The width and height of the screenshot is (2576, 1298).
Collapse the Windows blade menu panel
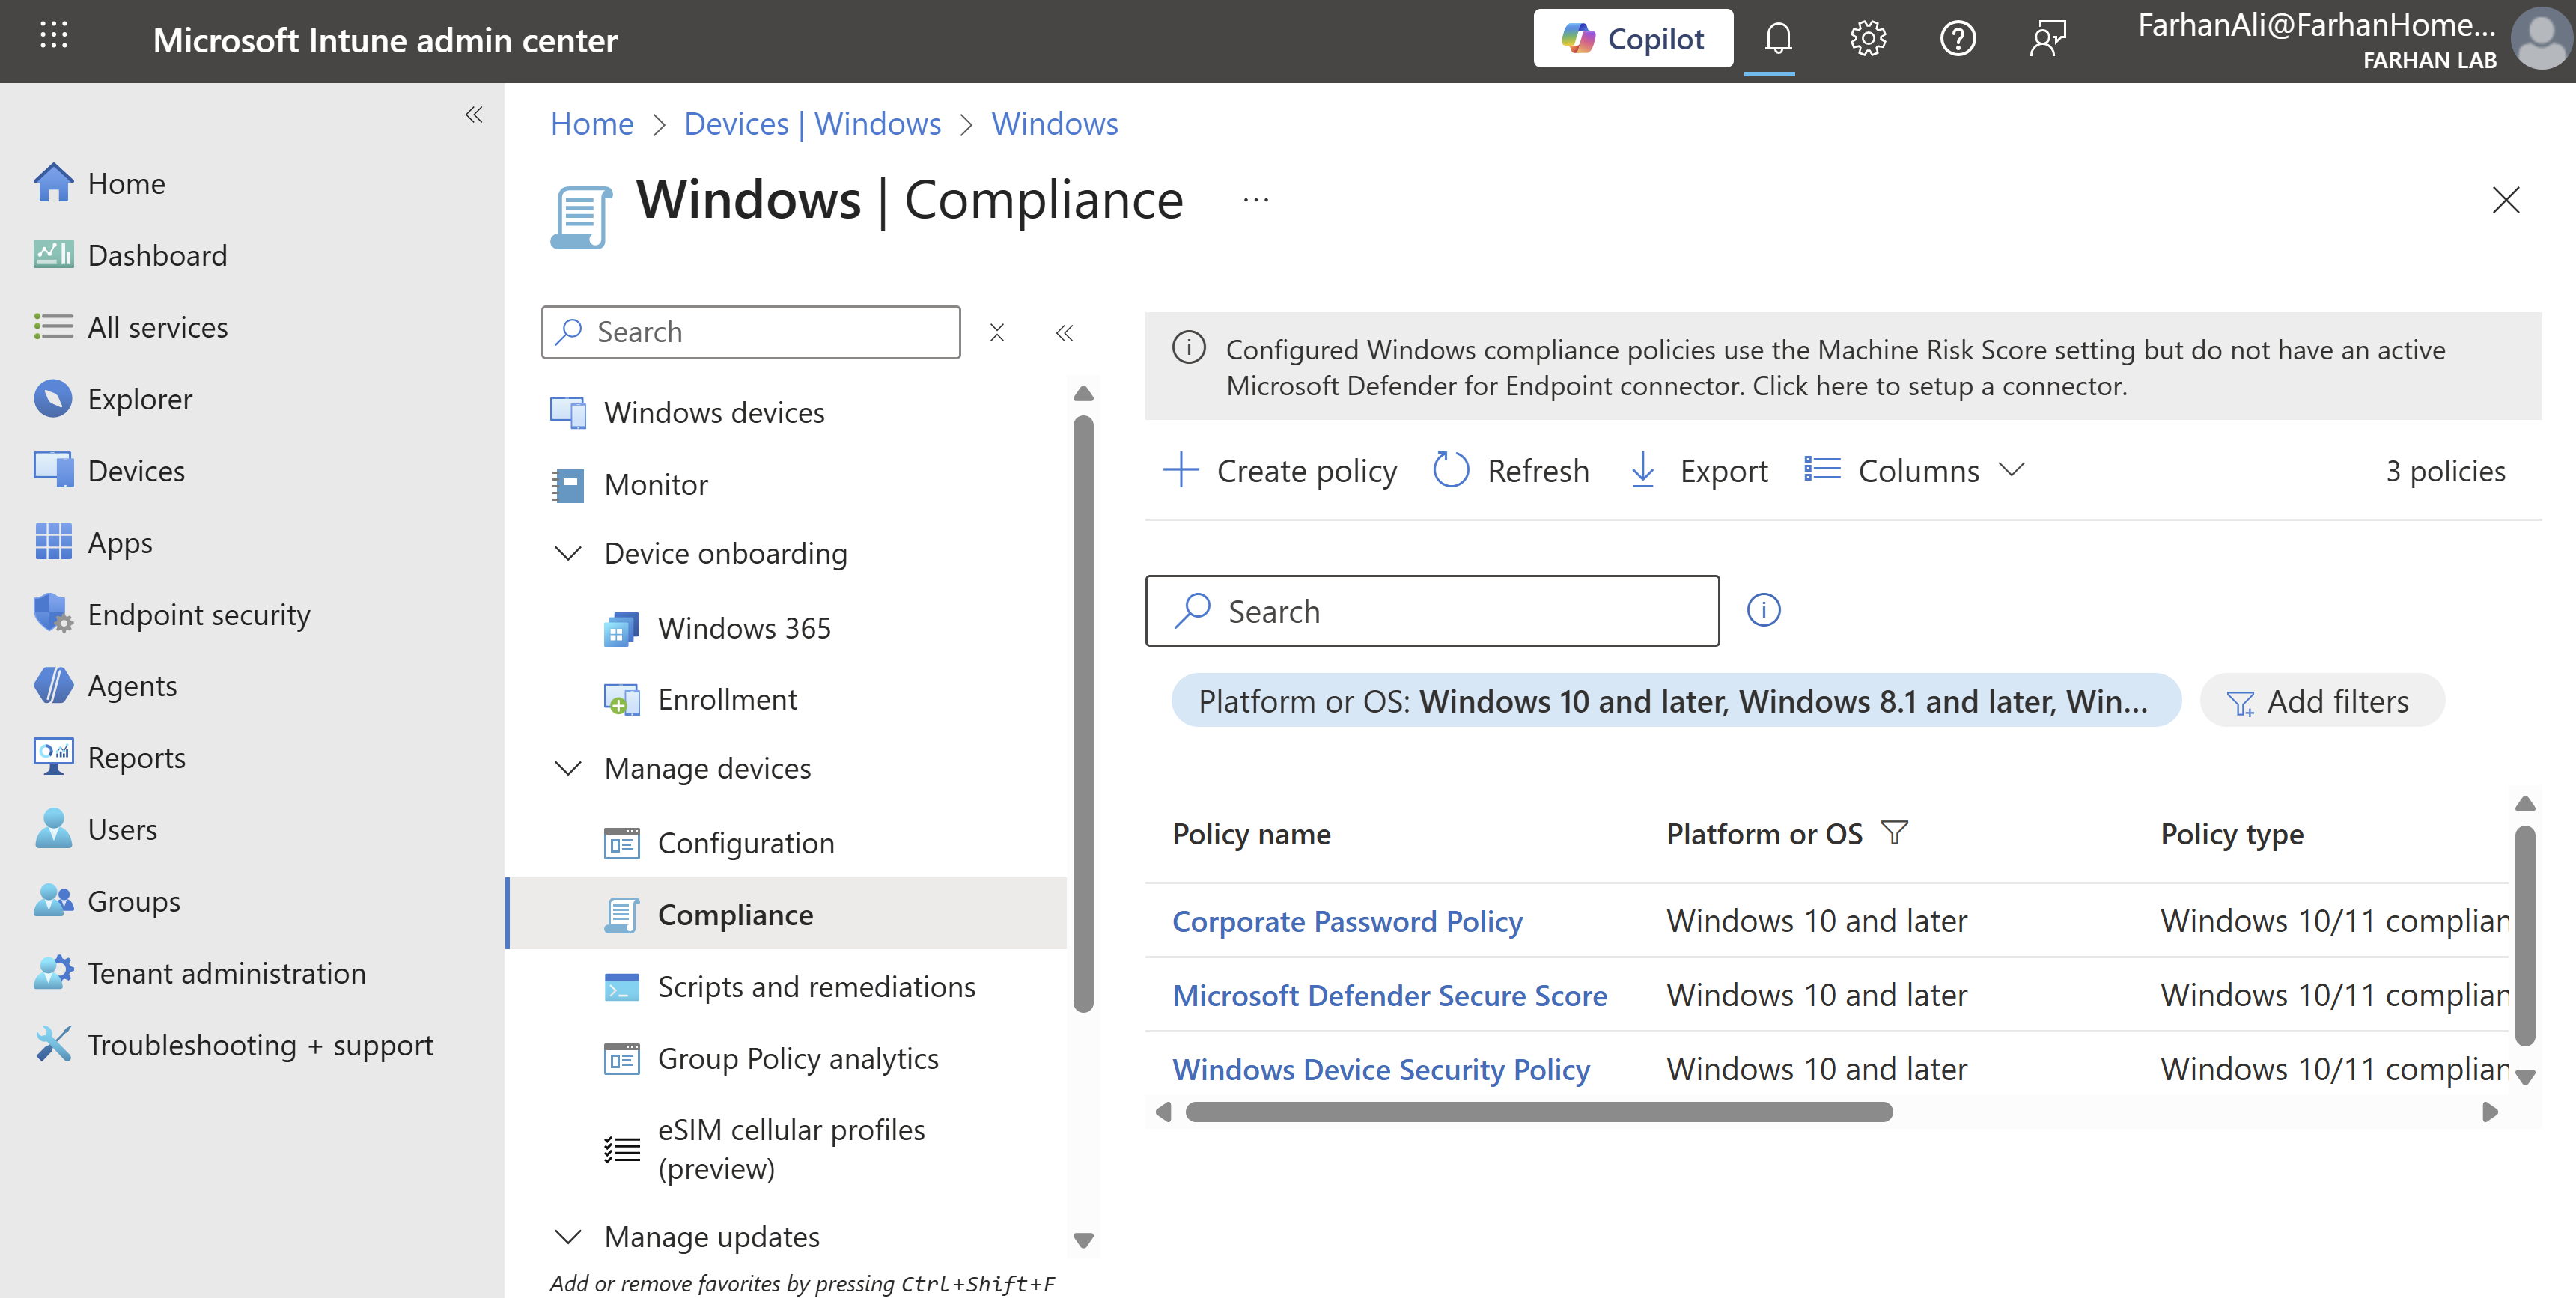pos(1064,332)
